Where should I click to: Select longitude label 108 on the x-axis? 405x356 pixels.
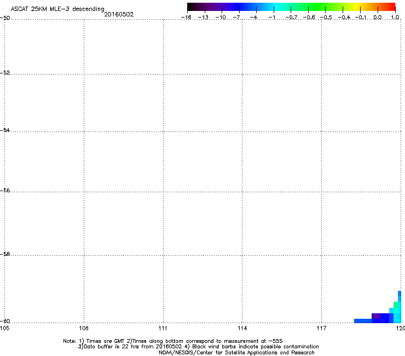pos(84,328)
